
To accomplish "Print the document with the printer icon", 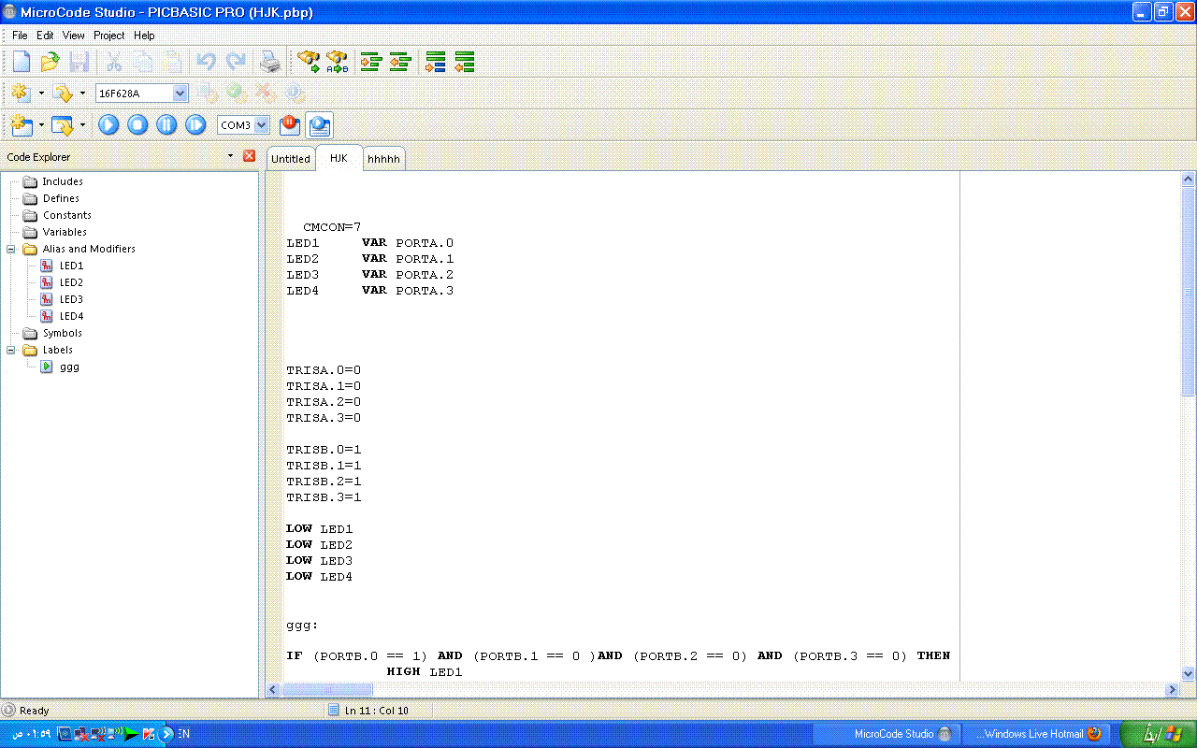I will (x=269, y=63).
